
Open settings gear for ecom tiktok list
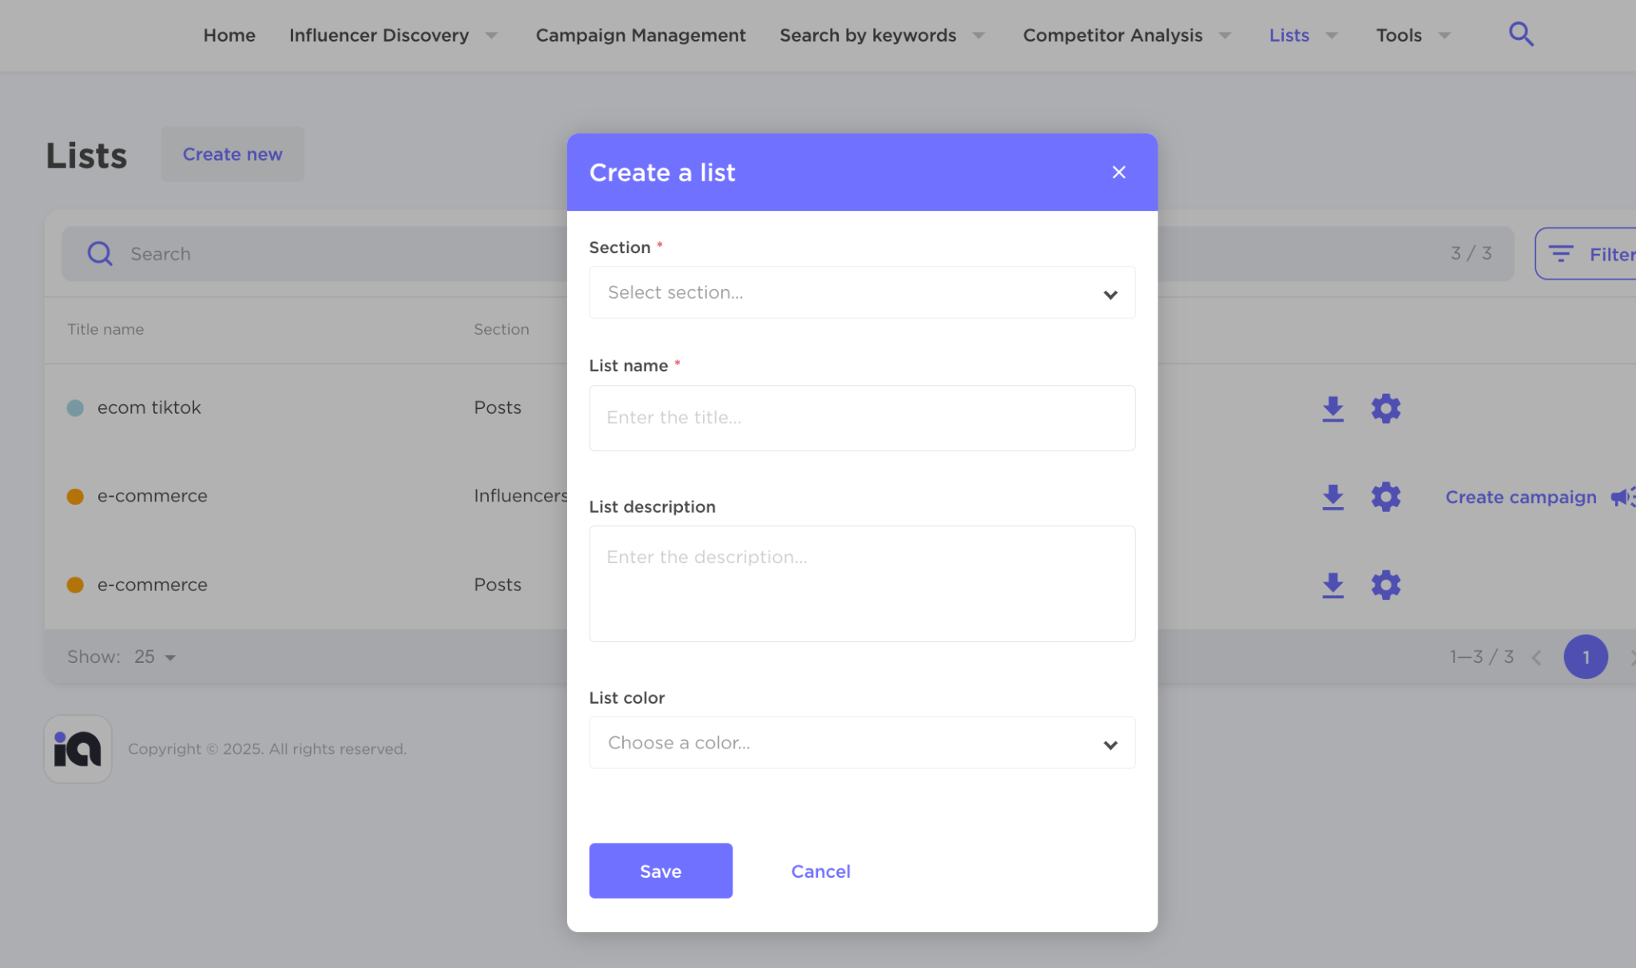click(x=1385, y=408)
